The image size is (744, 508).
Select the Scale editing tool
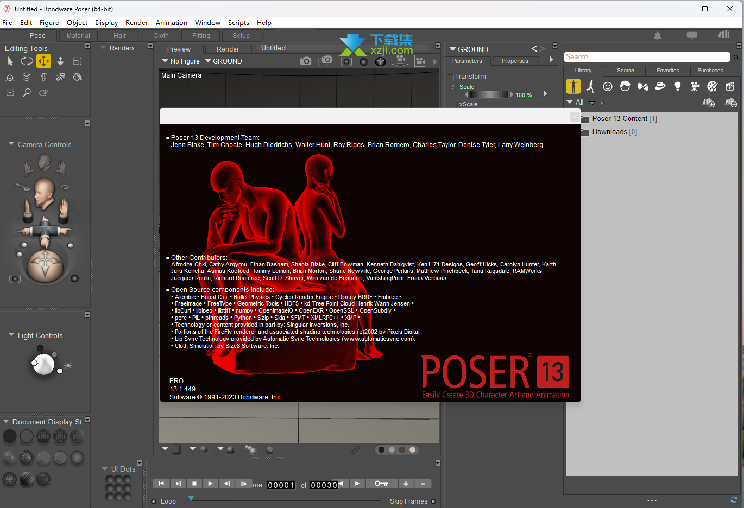pos(77,61)
